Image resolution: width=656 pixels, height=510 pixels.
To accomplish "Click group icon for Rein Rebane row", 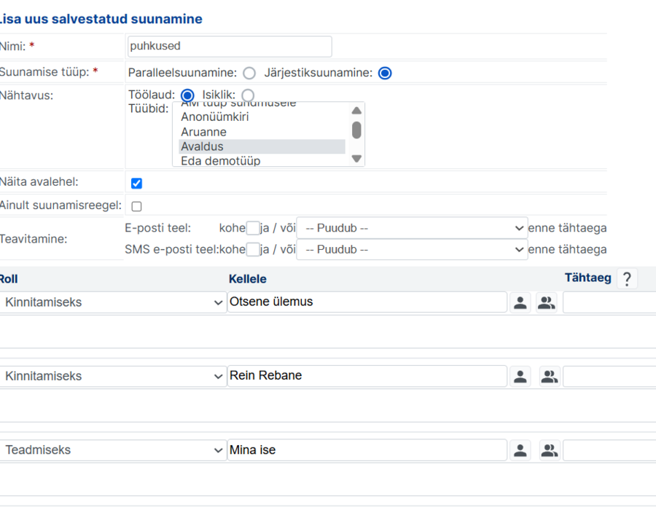I will (x=550, y=376).
